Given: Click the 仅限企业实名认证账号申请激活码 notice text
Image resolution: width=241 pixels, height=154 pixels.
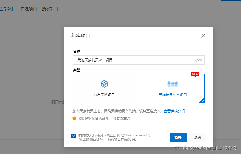Looking at the screenshot, I should coord(104,118).
